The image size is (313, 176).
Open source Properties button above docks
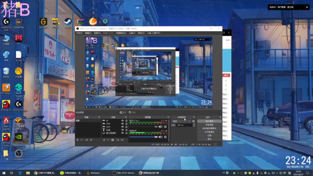click(x=123, y=112)
